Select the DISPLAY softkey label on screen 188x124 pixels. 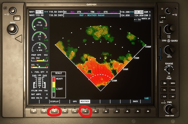(x=54, y=101)
